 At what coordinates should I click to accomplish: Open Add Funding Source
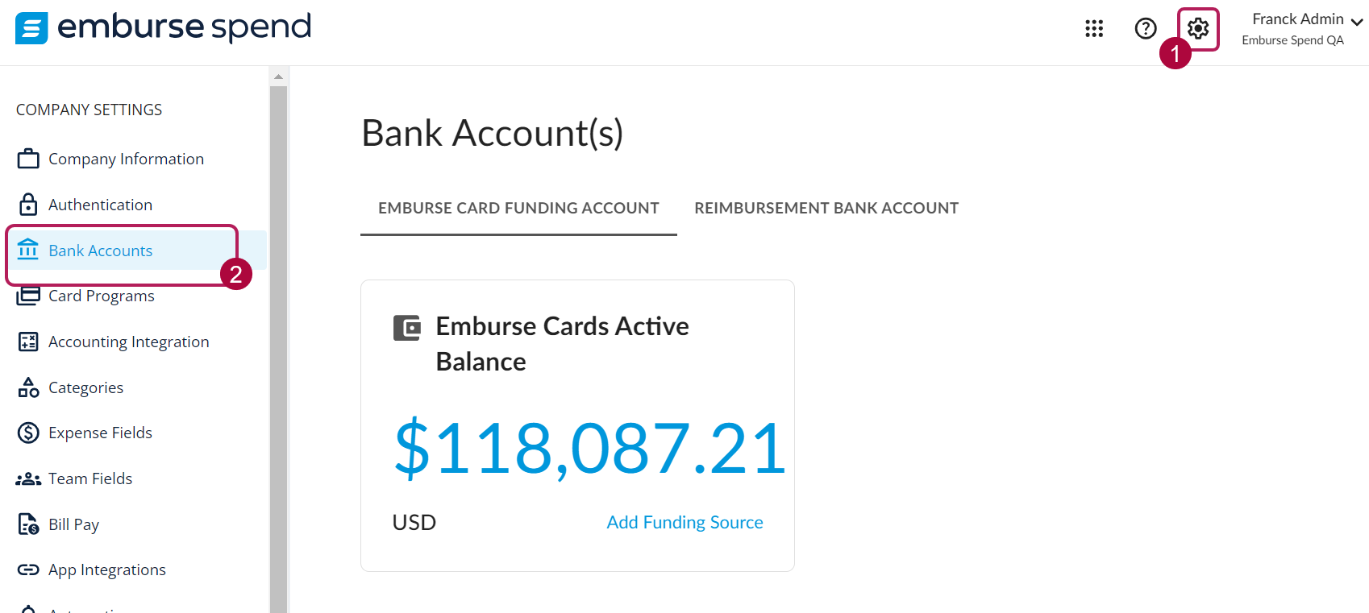pyautogui.click(x=684, y=522)
